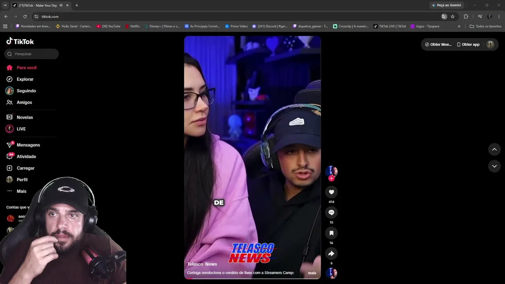Image resolution: width=505 pixels, height=284 pixels.
Task: Like the video with the heart icon
Action: pos(331,192)
